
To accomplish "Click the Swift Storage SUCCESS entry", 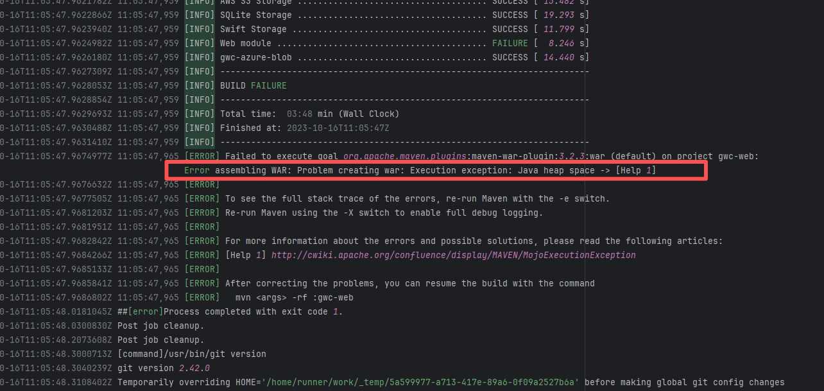I will pyautogui.click(x=403, y=29).
